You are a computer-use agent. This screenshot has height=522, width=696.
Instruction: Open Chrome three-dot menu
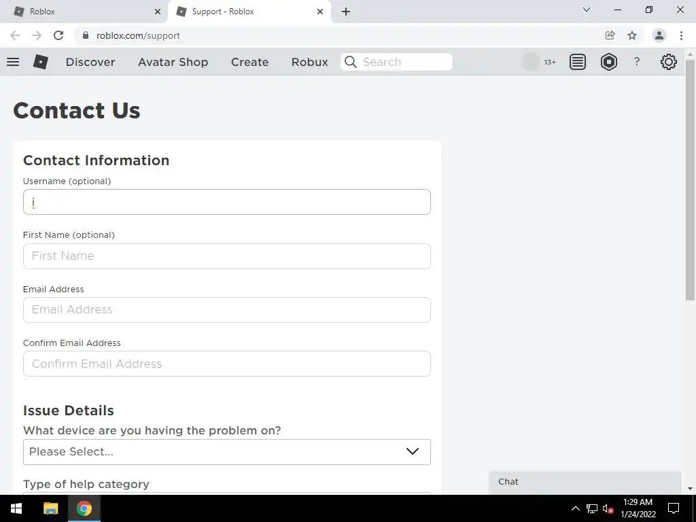click(681, 35)
